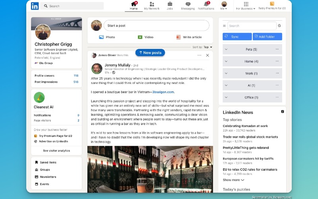This screenshot has width=318, height=199.
Task: Open the Sort by Top dropdown
Action: [202, 47]
